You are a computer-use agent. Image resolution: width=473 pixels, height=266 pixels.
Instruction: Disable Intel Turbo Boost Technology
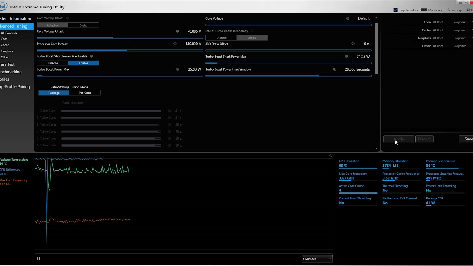pos(221,38)
